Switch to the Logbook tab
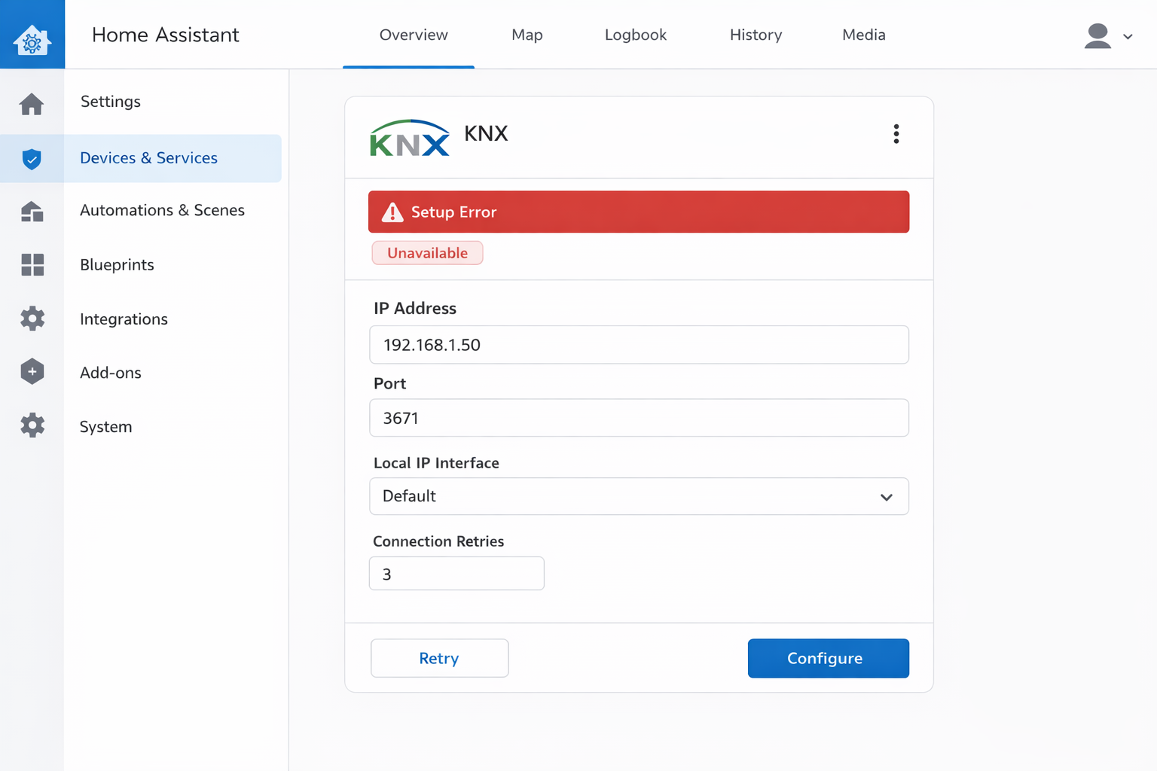 (635, 35)
